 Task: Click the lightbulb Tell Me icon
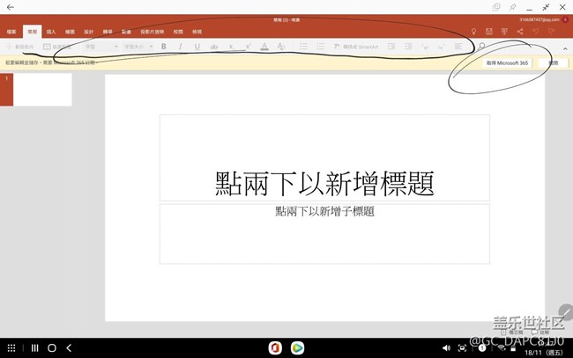tap(473, 31)
